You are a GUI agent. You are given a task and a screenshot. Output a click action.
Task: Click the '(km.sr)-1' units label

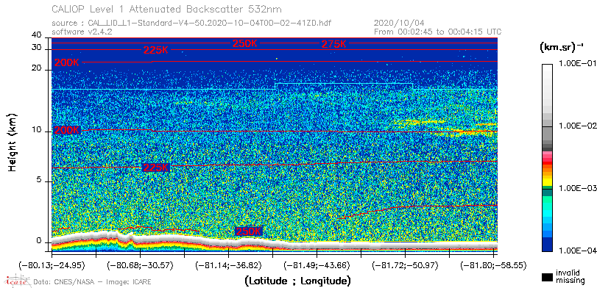pyautogui.click(x=562, y=48)
